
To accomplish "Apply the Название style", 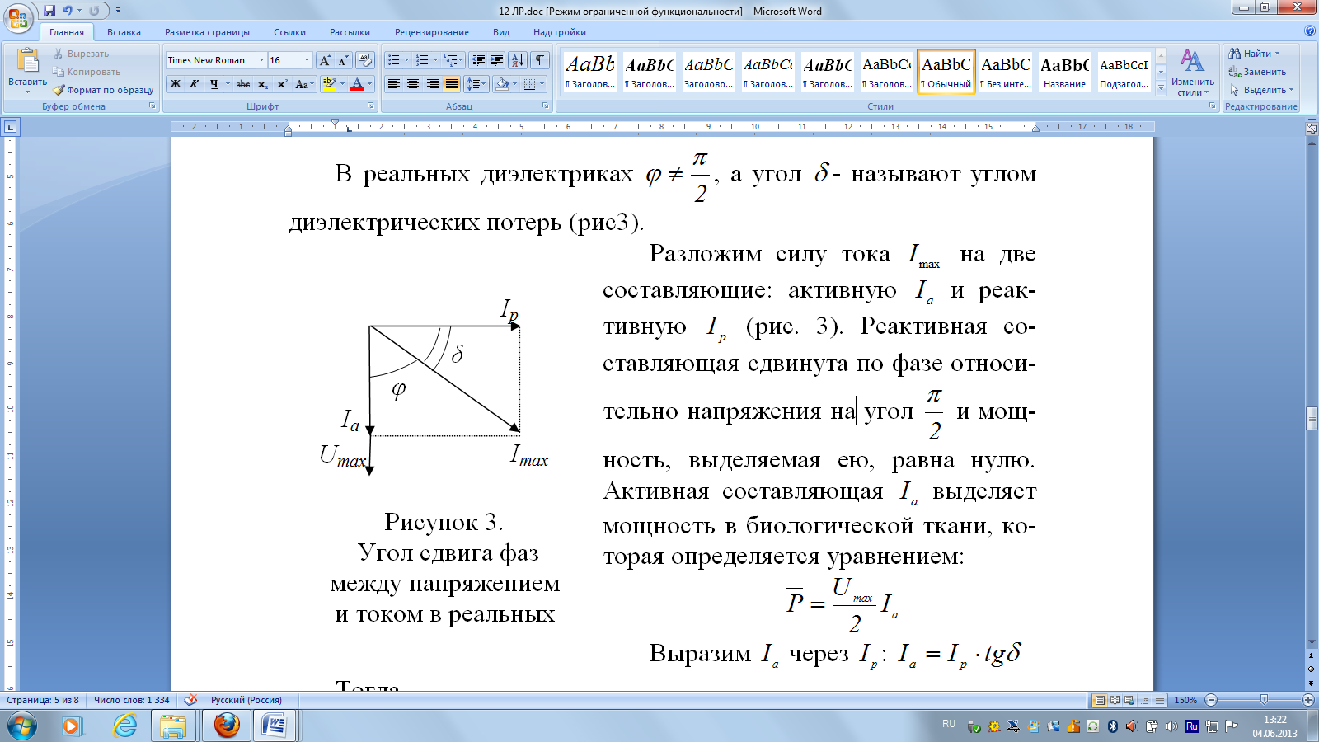I will click(1064, 72).
